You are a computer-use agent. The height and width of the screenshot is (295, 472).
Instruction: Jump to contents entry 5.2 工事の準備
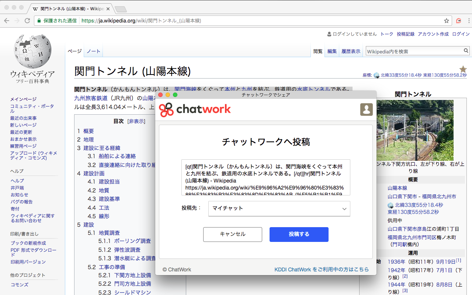tap(106, 267)
